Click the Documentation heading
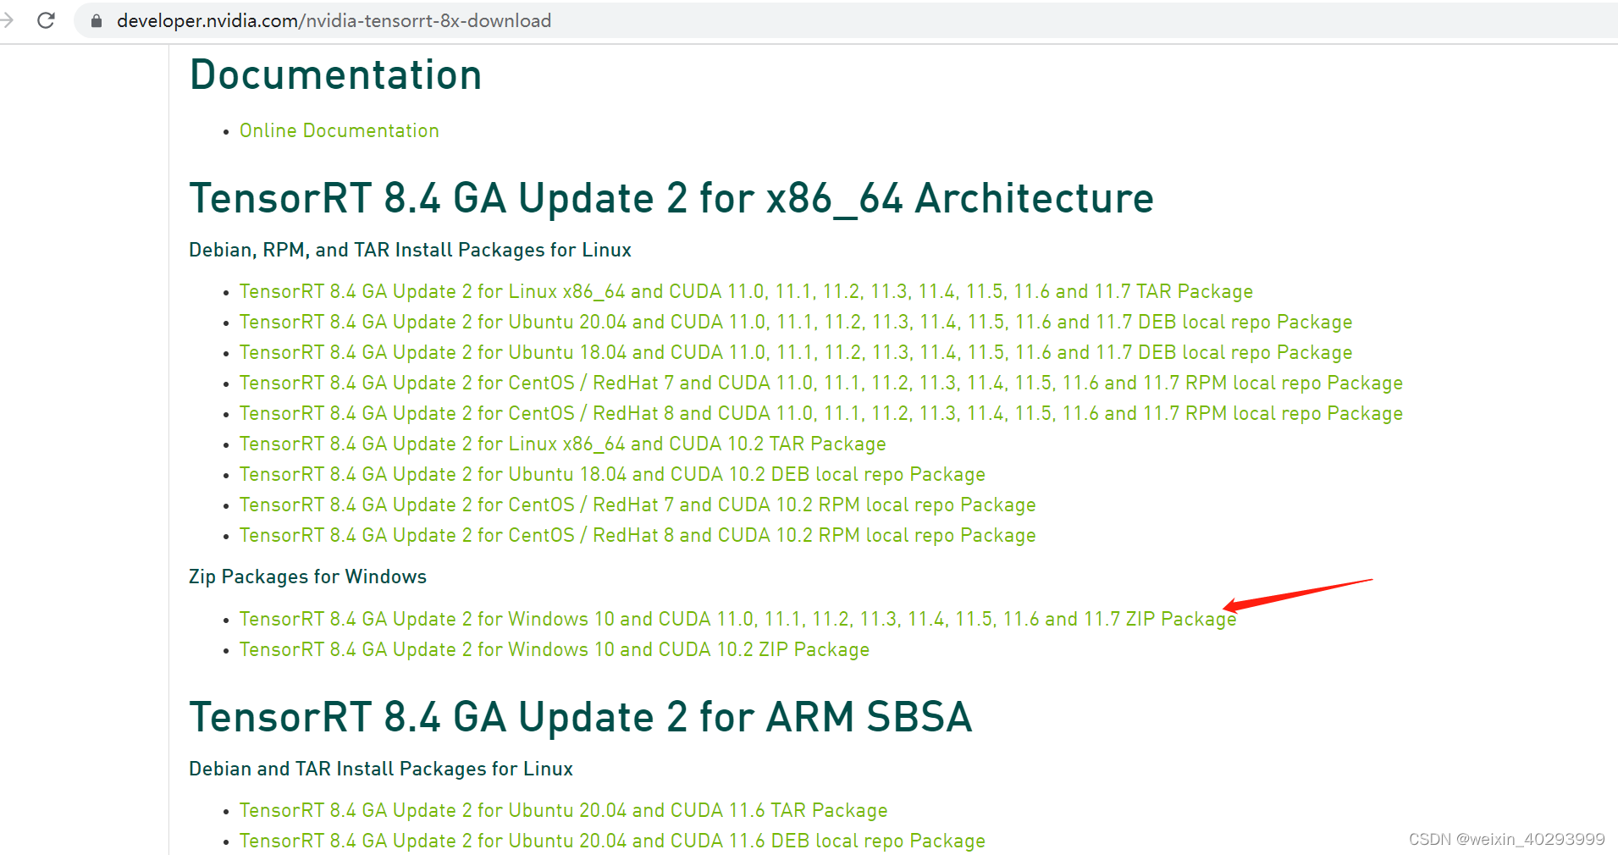The width and height of the screenshot is (1618, 855). point(336,74)
